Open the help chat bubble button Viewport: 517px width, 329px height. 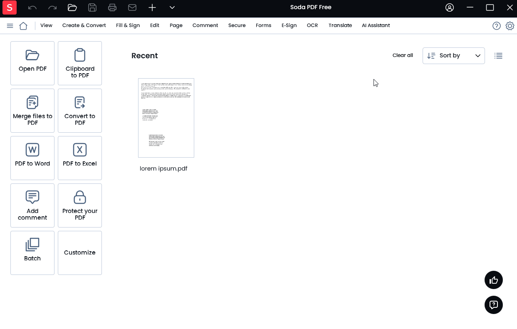pyautogui.click(x=494, y=305)
